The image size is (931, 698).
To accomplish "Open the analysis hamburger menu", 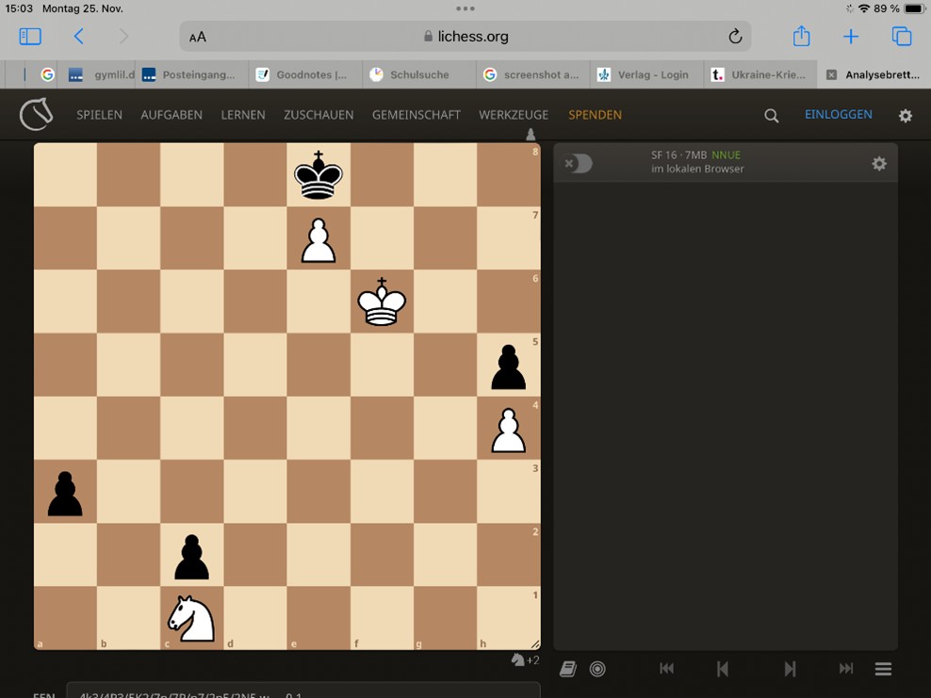I will (883, 668).
